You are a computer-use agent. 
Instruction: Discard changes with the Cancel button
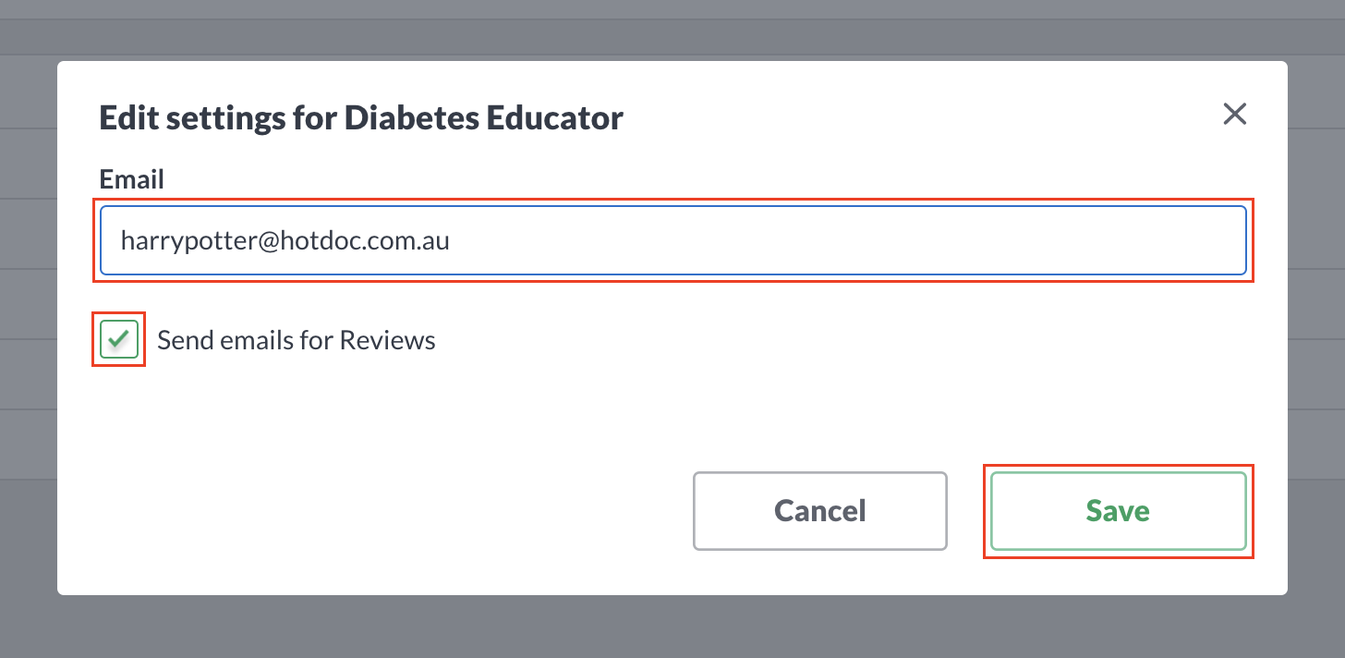[x=820, y=511]
